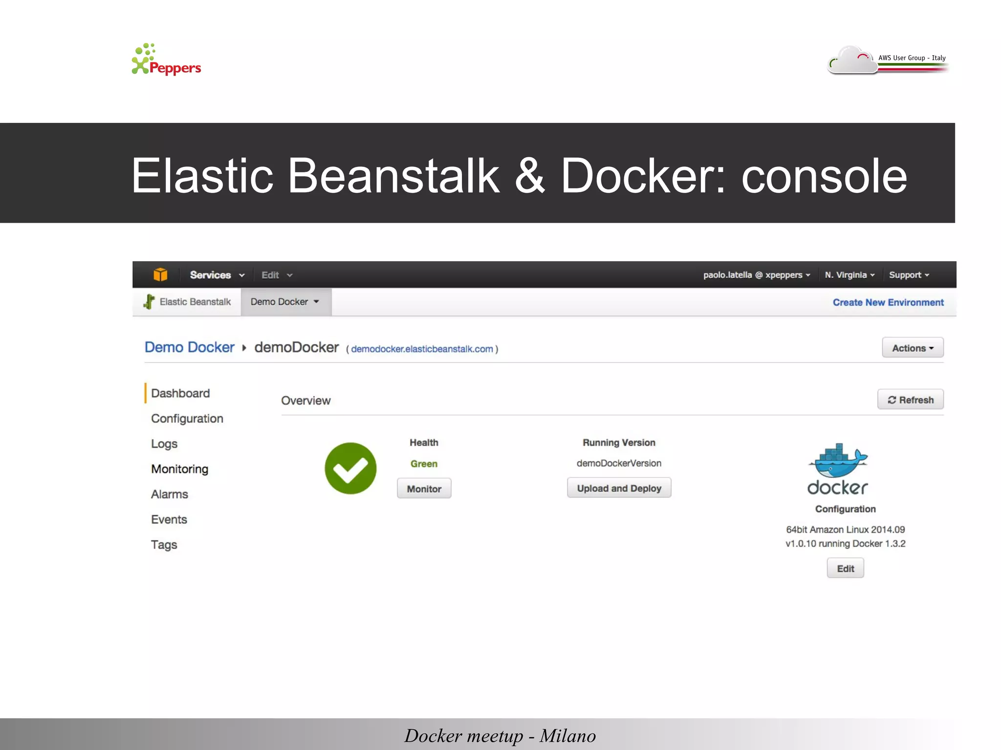Open Alarms in the sidebar
Image resolution: width=1001 pixels, height=750 pixels.
tap(170, 494)
